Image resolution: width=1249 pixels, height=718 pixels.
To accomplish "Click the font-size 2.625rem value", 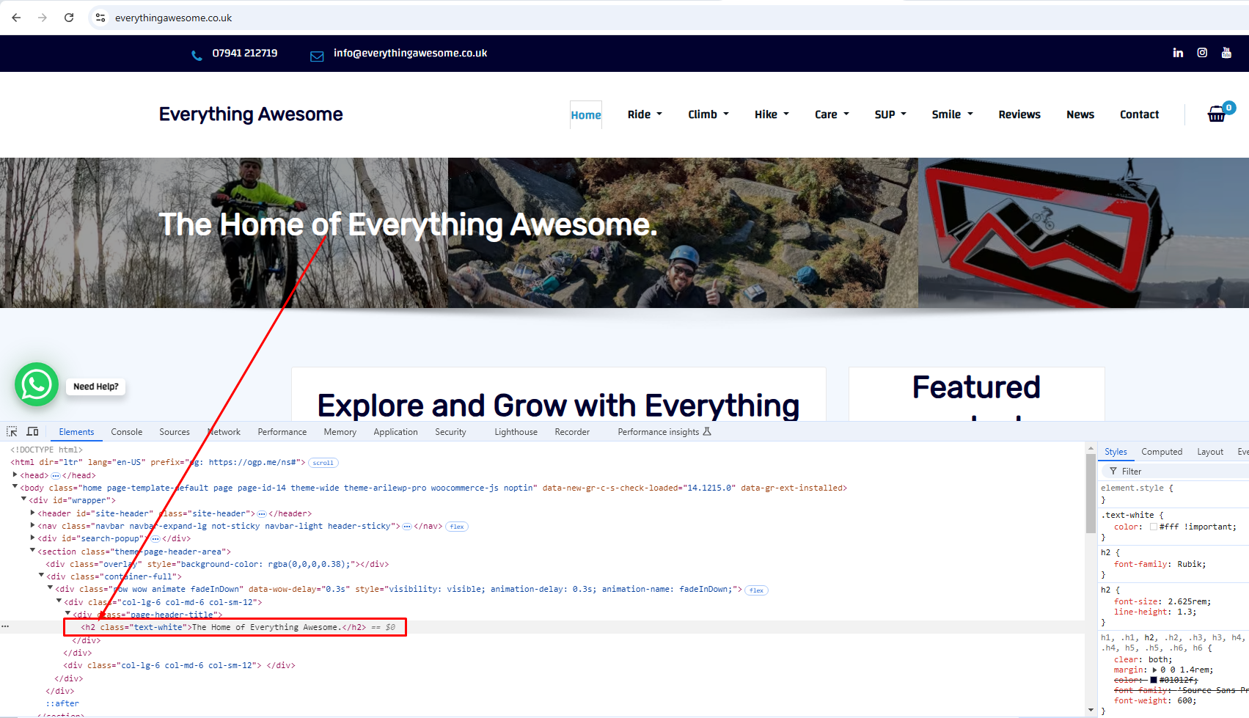I will point(1188,601).
